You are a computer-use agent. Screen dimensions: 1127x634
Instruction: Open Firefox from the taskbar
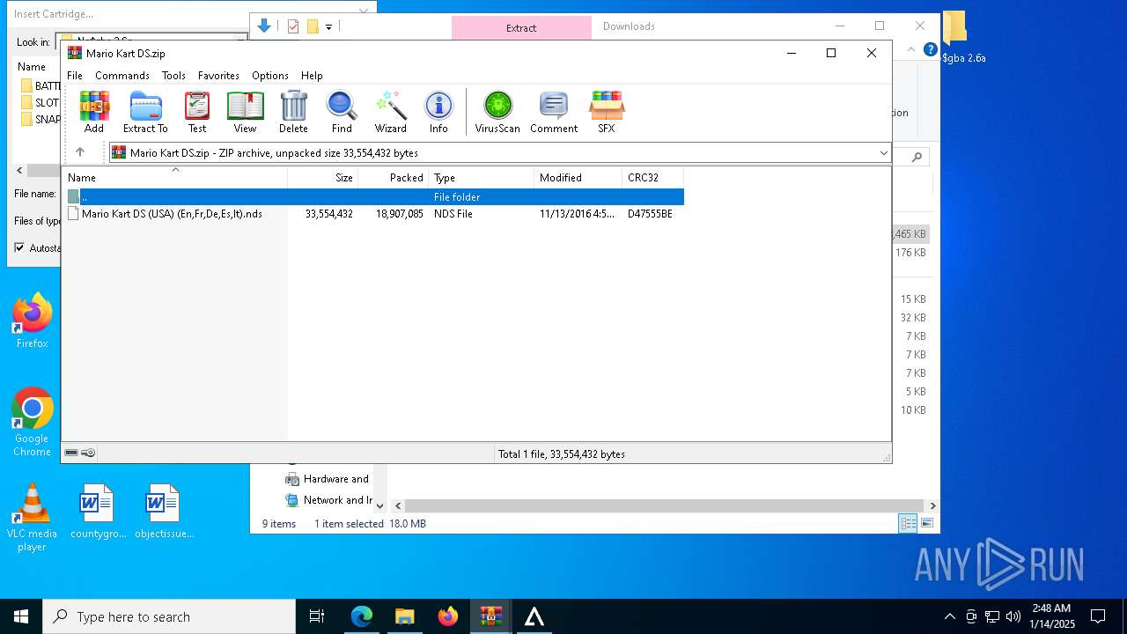coord(447,616)
